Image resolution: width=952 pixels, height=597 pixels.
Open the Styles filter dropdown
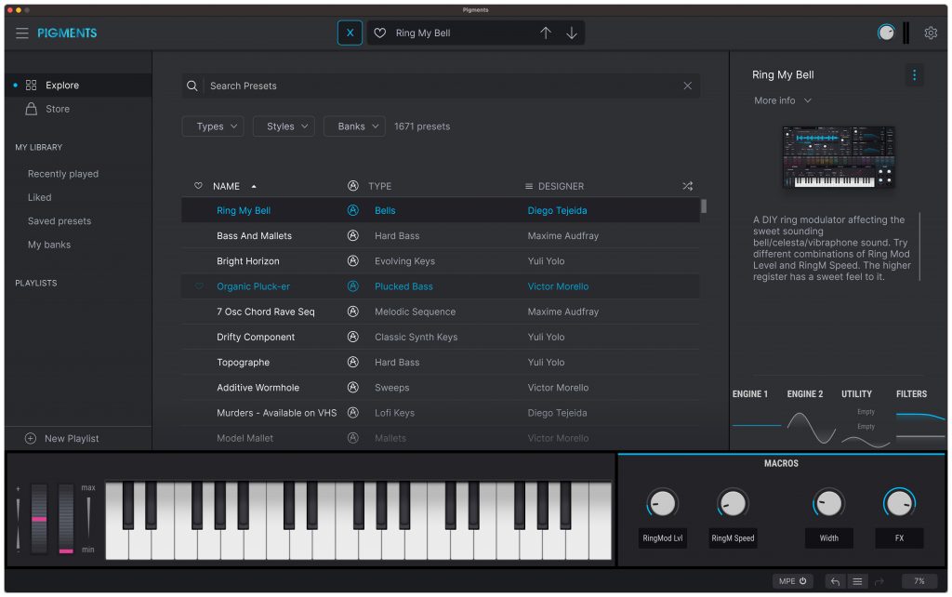pos(284,126)
